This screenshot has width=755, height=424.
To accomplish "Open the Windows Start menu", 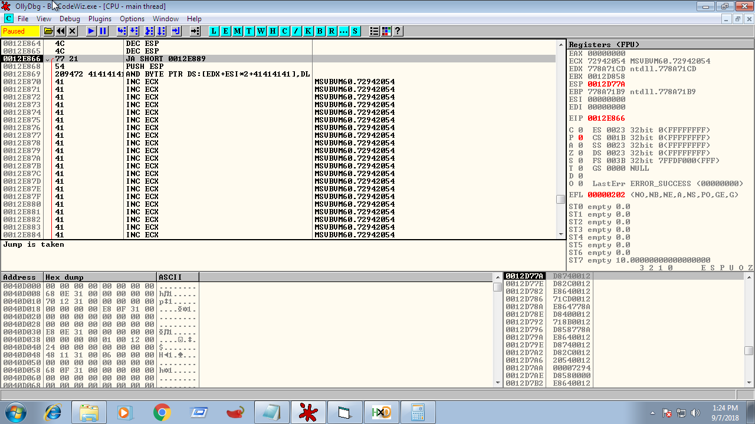I will 16,412.
